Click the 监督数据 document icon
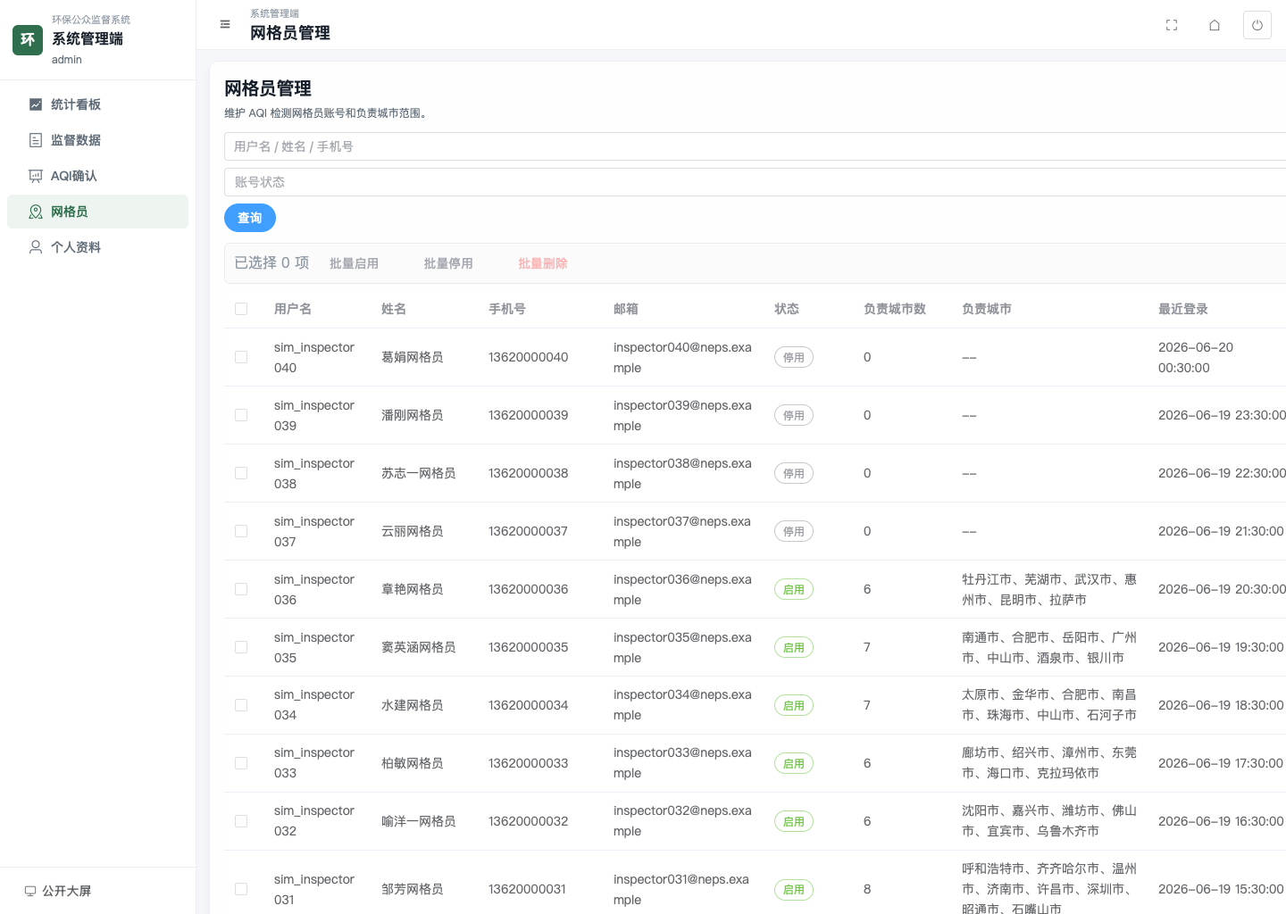 [x=36, y=140]
